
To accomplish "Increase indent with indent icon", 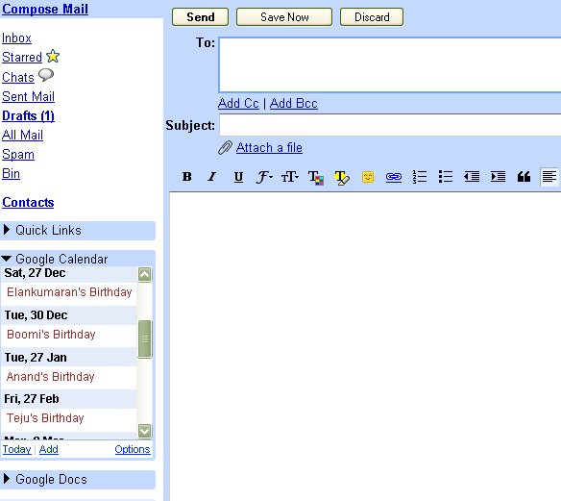I will 498,177.
